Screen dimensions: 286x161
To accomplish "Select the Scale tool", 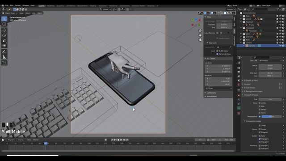I will (x=4, y=41).
